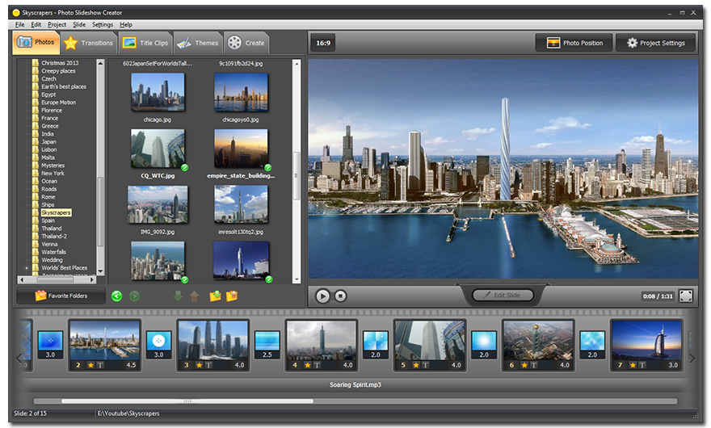Screen dimensions: 711x428
Task: Open the Help menu
Action: tap(126, 24)
